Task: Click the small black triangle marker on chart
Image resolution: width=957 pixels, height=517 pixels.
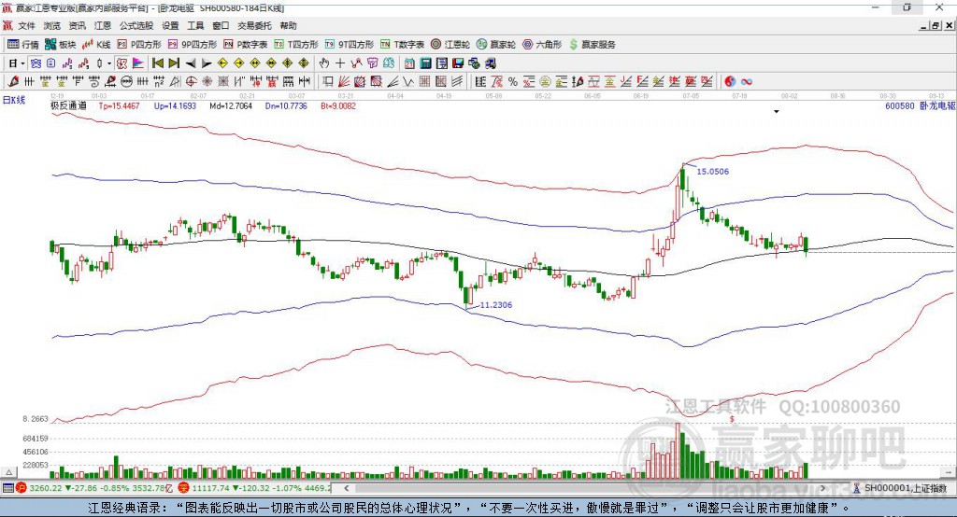Action: click(x=777, y=112)
